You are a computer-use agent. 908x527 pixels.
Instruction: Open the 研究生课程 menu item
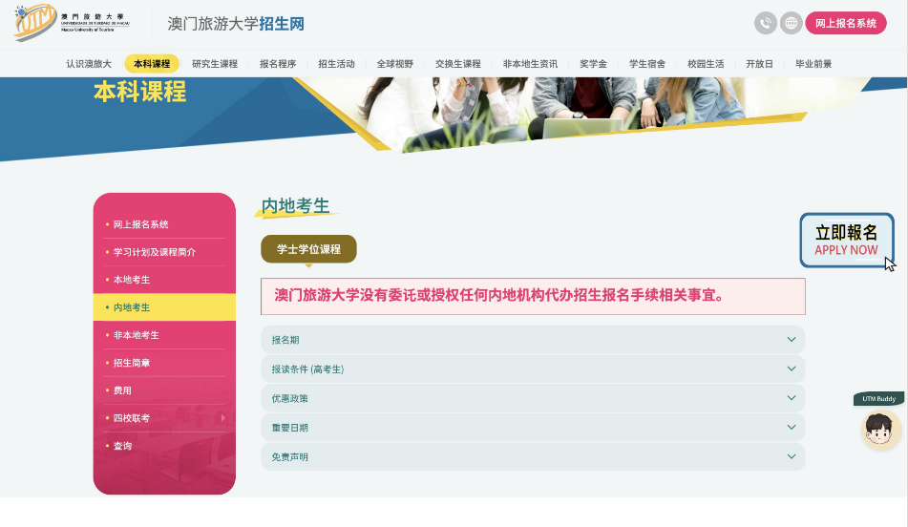(x=215, y=64)
